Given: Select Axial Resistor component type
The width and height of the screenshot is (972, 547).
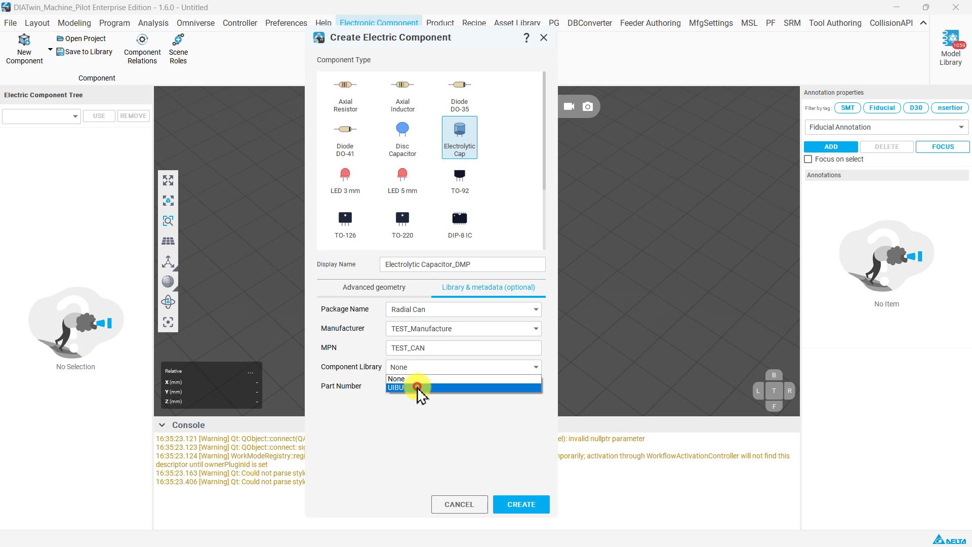Looking at the screenshot, I should tap(345, 95).
